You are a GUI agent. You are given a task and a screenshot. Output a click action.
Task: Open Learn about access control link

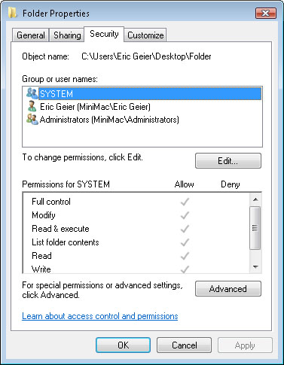(100, 316)
